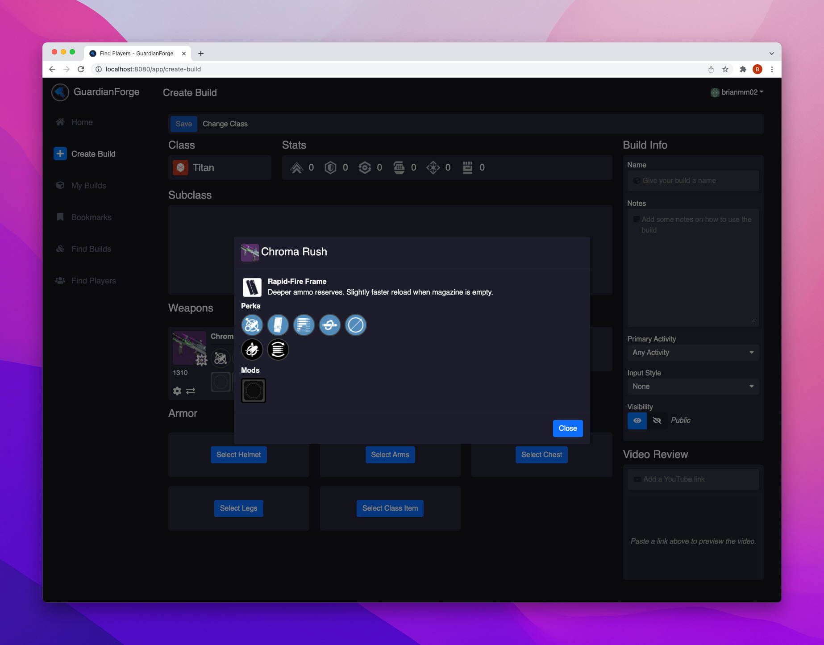824x645 pixels.
Task: Click the Resilience stat icon
Action: 330,168
